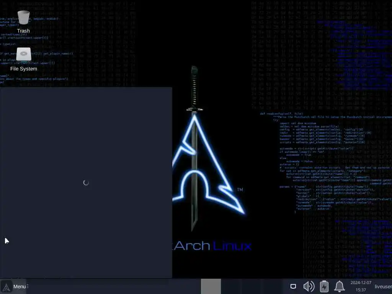
Task: Open the battery power icon in the tray
Action: (x=324, y=286)
